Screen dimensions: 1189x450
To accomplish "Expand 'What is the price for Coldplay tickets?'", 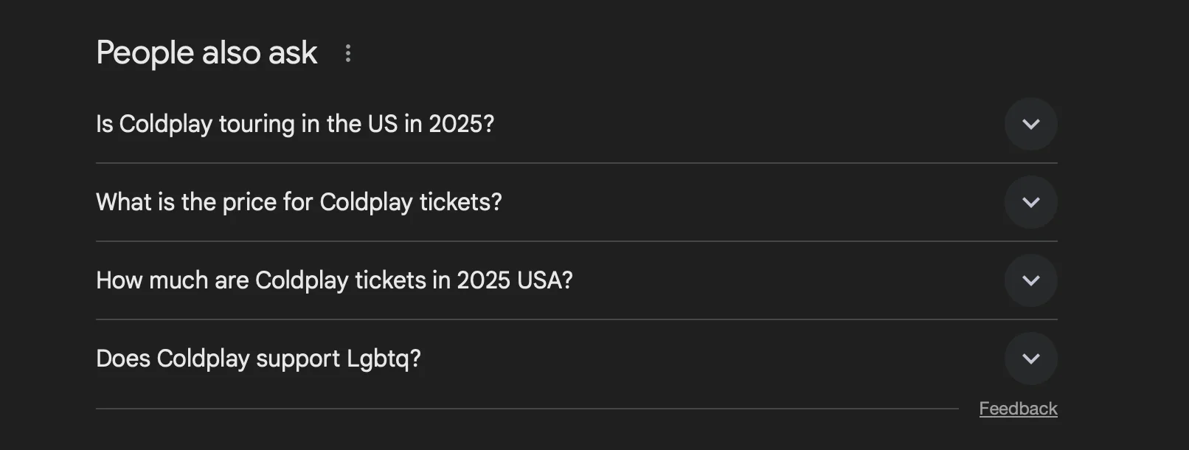I will tap(298, 202).
